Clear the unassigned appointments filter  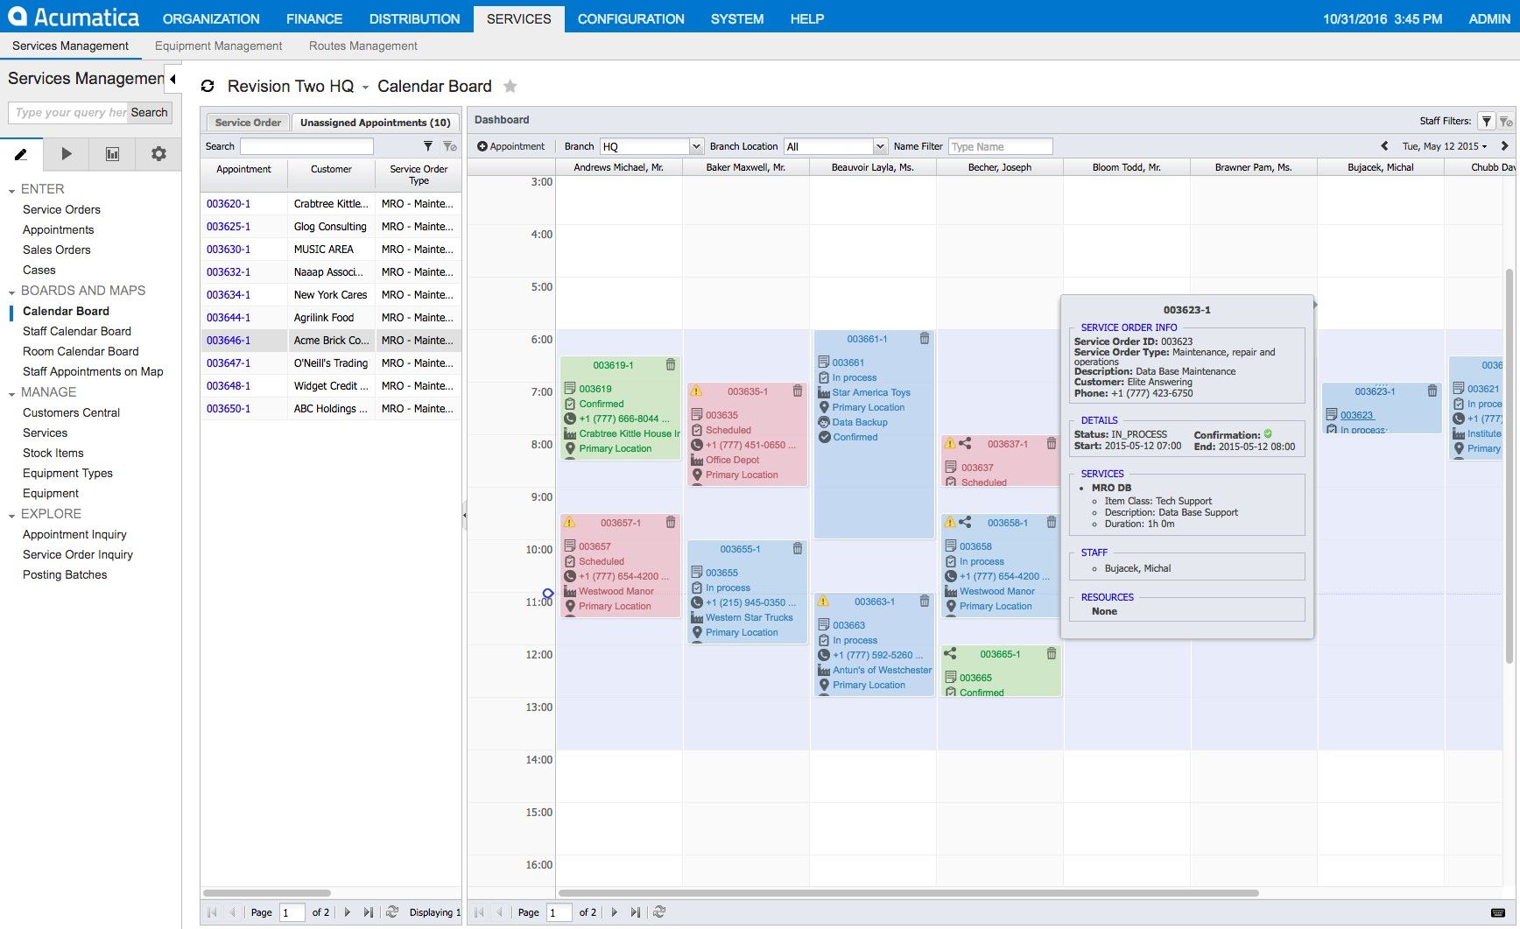tap(452, 146)
